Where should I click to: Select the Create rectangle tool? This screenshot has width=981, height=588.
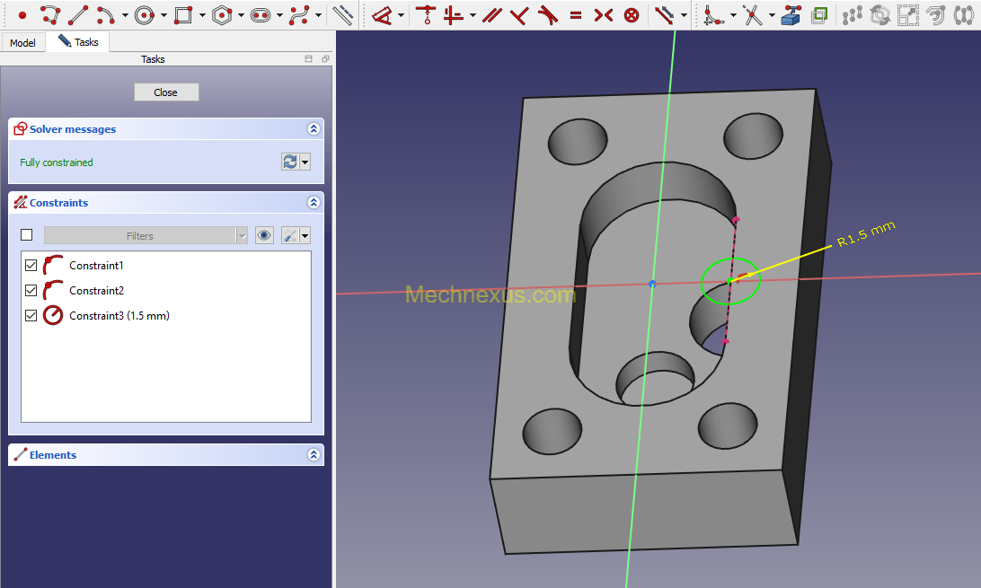tap(183, 15)
